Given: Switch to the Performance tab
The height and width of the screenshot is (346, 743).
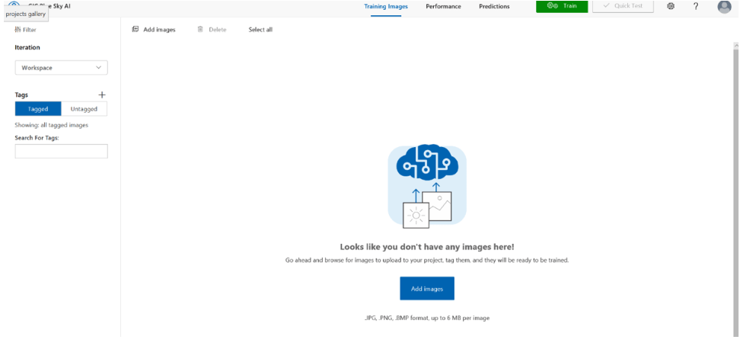Looking at the screenshot, I should tap(443, 7).
